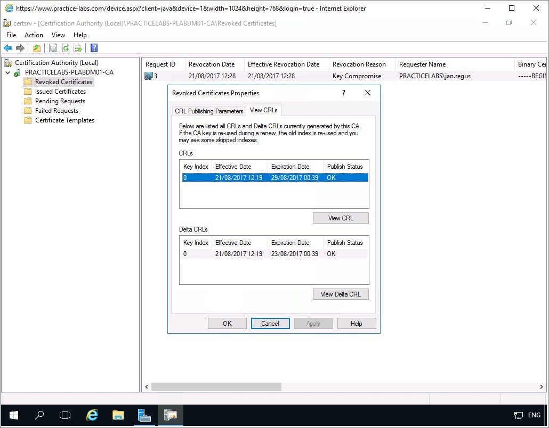Image resolution: width=549 pixels, height=428 pixels.
Task: Close the Revoked Certificates Properties dialog
Action: 368,93
